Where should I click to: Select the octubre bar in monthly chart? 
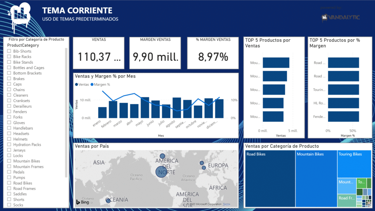click(x=198, y=112)
